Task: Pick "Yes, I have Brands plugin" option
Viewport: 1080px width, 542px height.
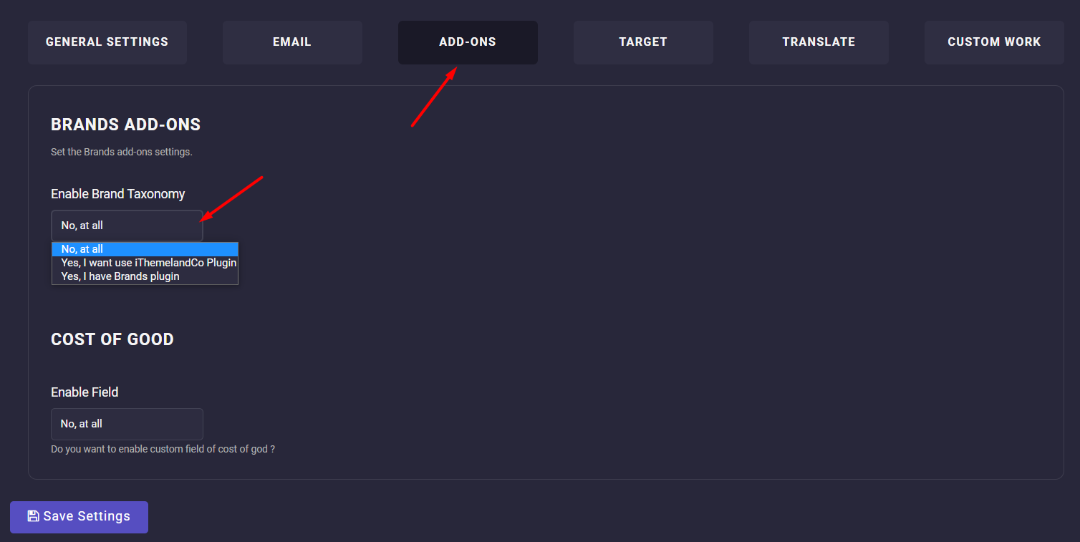Action: (120, 276)
